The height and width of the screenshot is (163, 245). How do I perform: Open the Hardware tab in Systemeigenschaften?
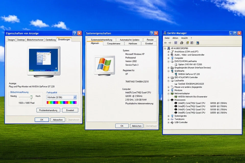click(x=133, y=44)
